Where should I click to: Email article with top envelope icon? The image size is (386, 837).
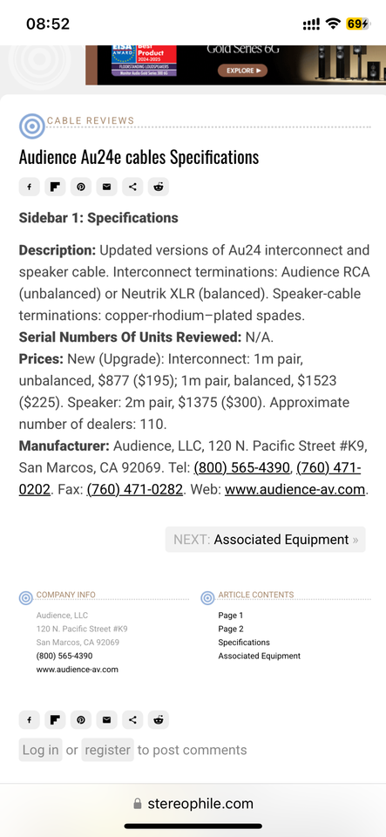(106, 187)
